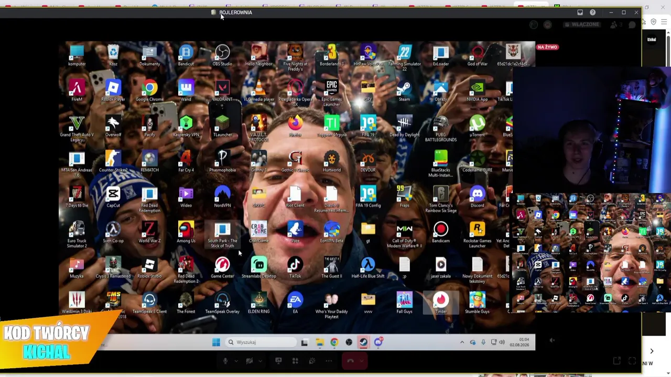Open the CapCut desktop icon

113,197
